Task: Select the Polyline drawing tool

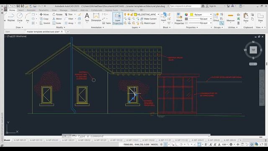Action: tap(11, 17)
